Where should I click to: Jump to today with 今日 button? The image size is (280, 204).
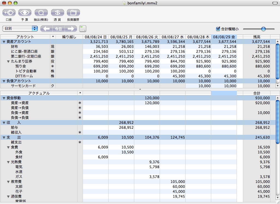(59, 29)
